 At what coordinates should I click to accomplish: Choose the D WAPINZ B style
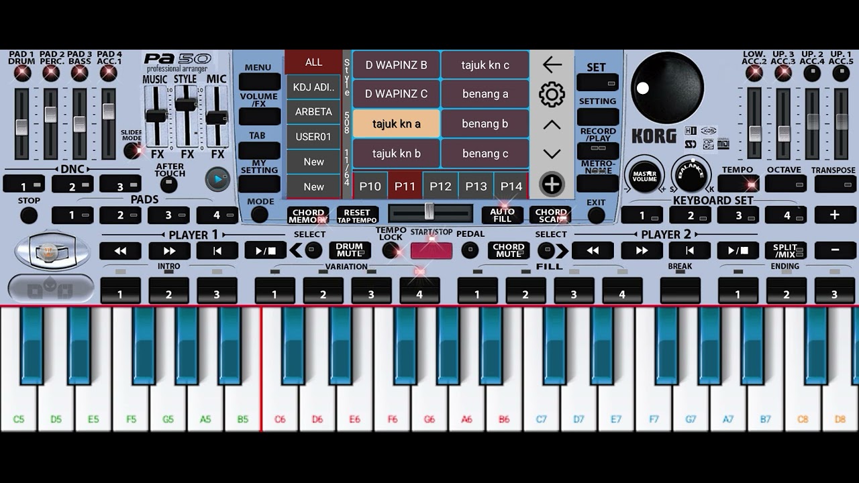(397, 65)
